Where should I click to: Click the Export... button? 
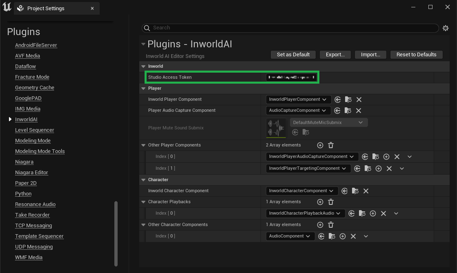(x=335, y=55)
